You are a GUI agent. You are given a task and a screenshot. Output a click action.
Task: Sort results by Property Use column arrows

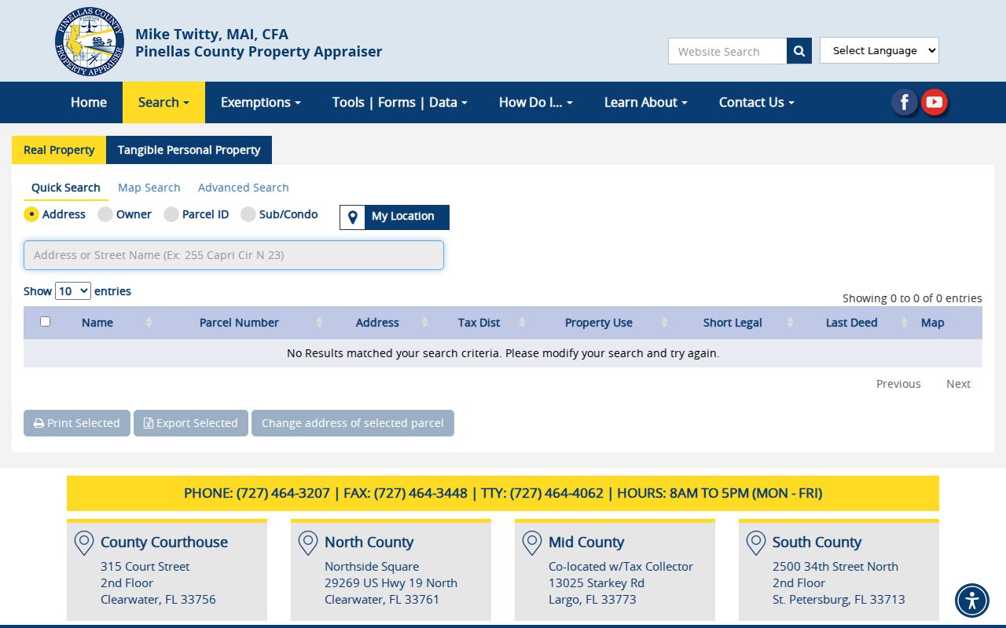tap(664, 323)
